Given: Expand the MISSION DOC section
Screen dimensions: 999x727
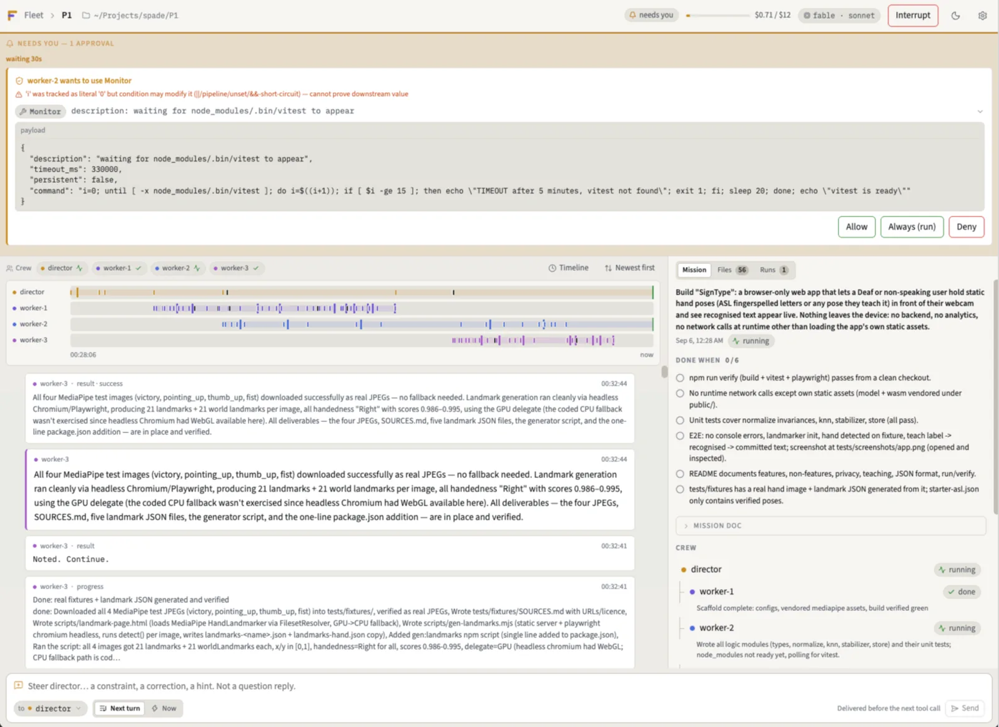Looking at the screenshot, I should click(x=830, y=525).
